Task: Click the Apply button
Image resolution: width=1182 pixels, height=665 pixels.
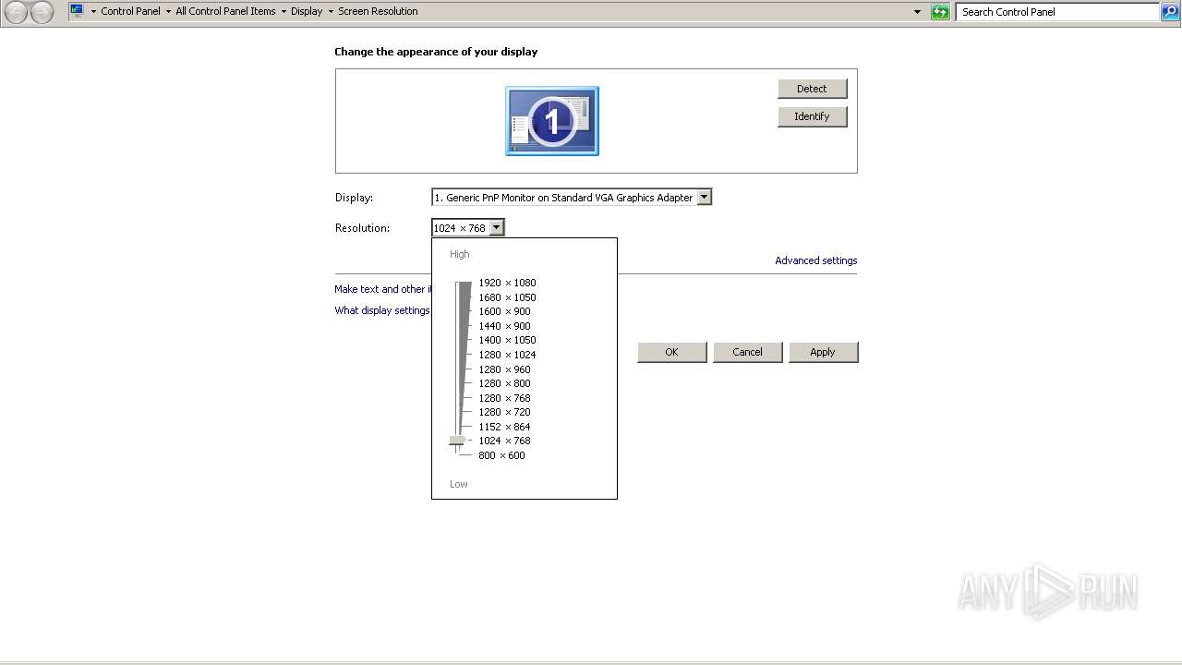Action: 823,352
